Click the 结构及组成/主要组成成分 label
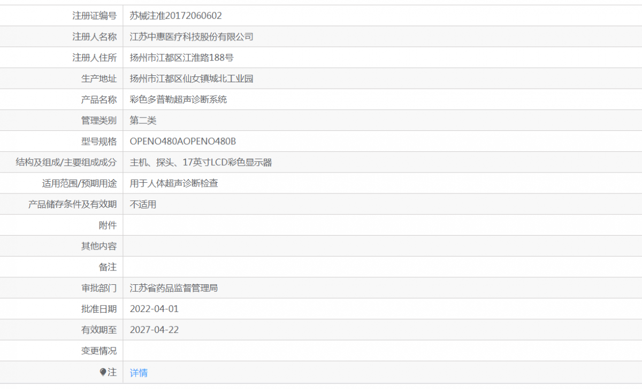This screenshot has width=642, height=389. click(x=66, y=162)
